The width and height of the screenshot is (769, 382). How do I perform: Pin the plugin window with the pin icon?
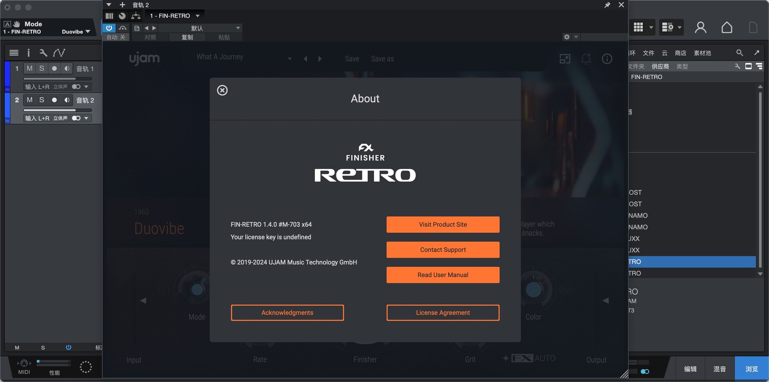607,5
